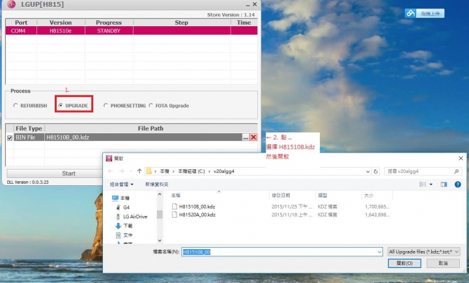Close the LGUP window
469x283 pixels.
(255, 4)
